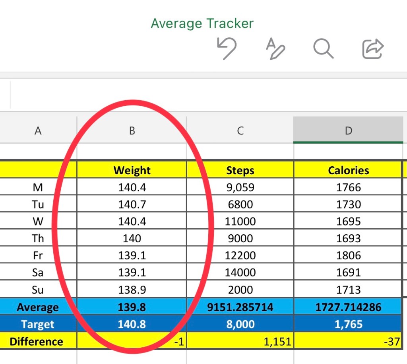The image size is (407, 364).
Task: Select the Steps header cell
Action: 240,170
